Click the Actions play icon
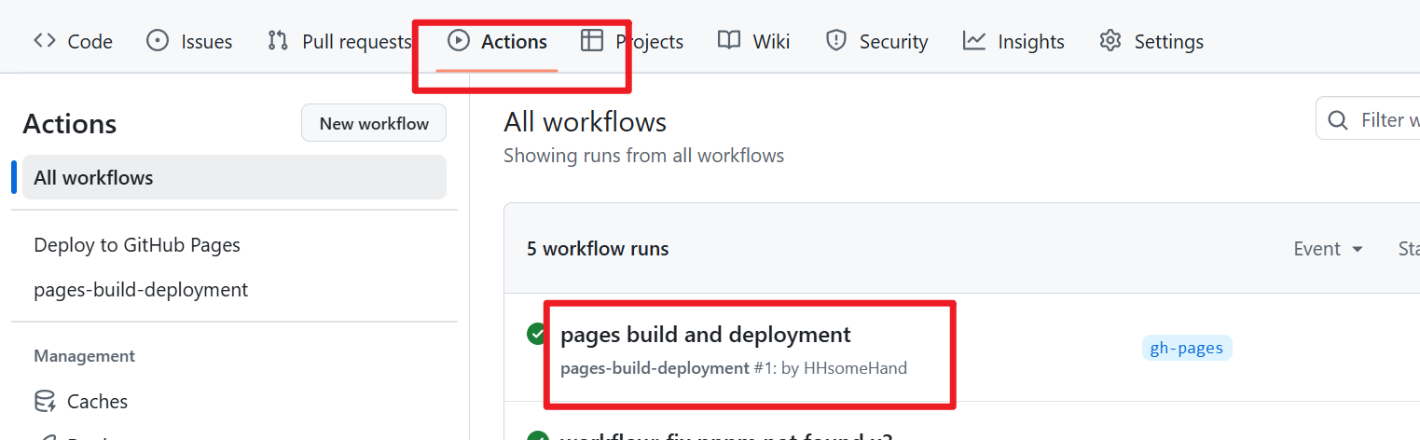 tap(458, 41)
